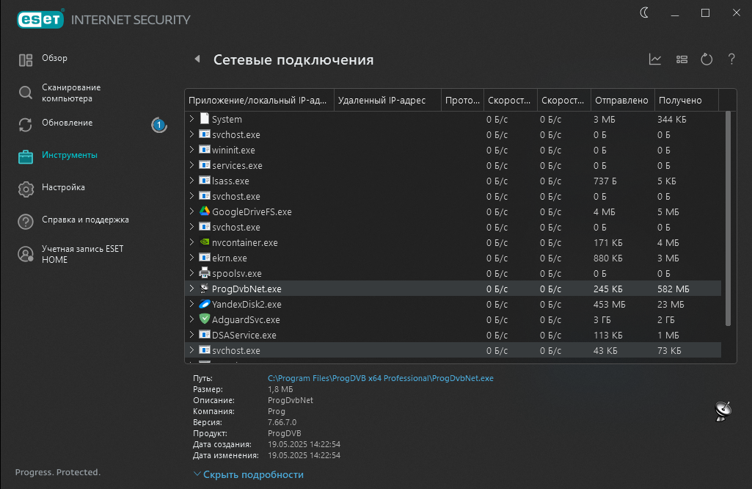The height and width of the screenshot is (489, 752).
Task: Open Справка и поддержка section
Action: tap(85, 220)
